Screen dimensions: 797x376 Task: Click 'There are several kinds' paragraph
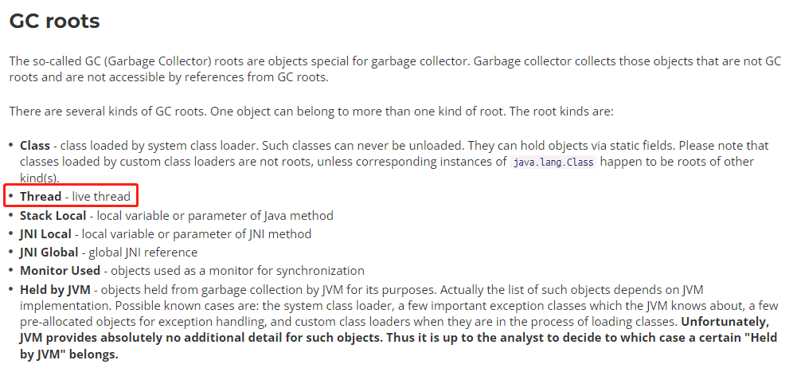311,112
